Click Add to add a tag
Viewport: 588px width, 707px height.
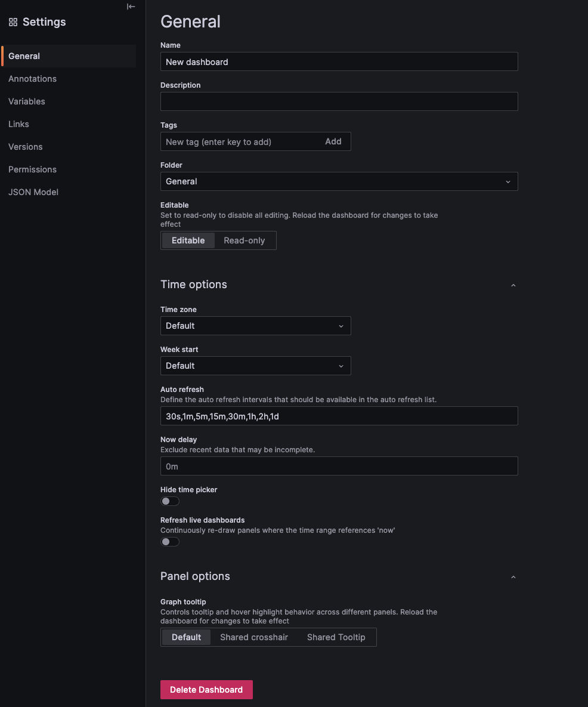pyautogui.click(x=333, y=141)
